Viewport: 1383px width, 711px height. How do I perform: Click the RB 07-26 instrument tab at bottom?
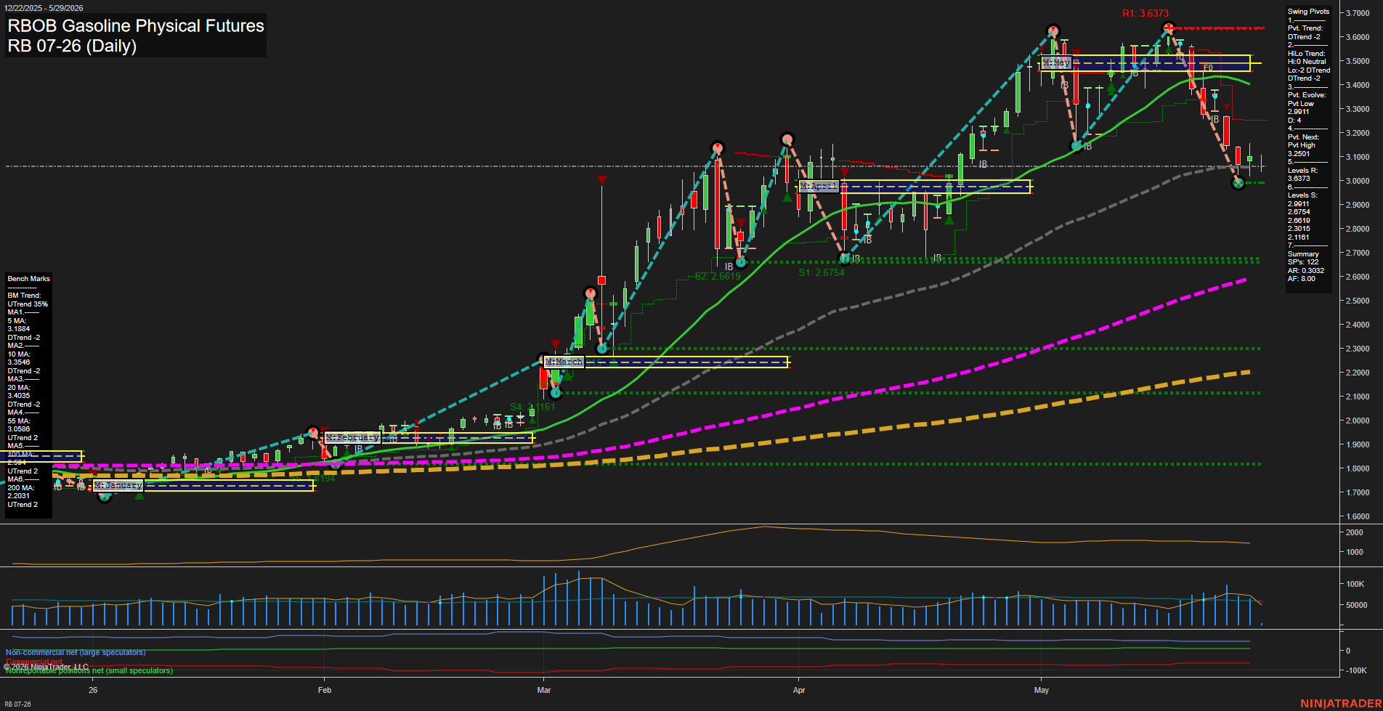pyautogui.click(x=17, y=704)
